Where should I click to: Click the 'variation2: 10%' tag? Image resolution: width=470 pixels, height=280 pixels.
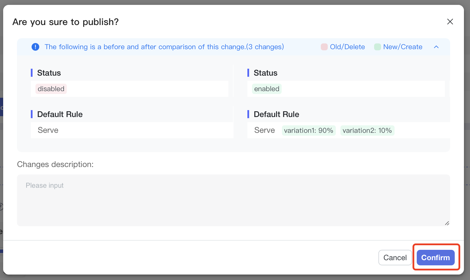tap(367, 131)
